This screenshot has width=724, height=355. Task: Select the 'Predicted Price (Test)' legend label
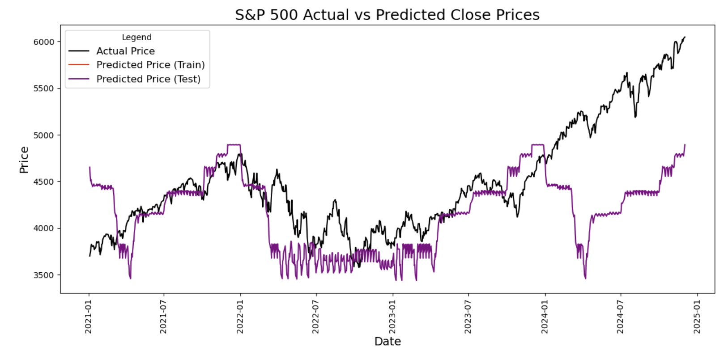[x=148, y=79]
